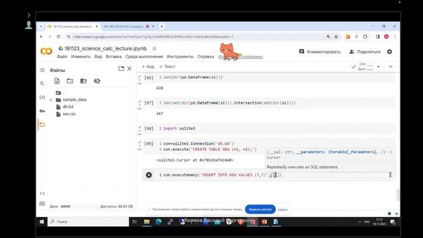
Task: Open Files panel in new window
Action: tap(121, 69)
